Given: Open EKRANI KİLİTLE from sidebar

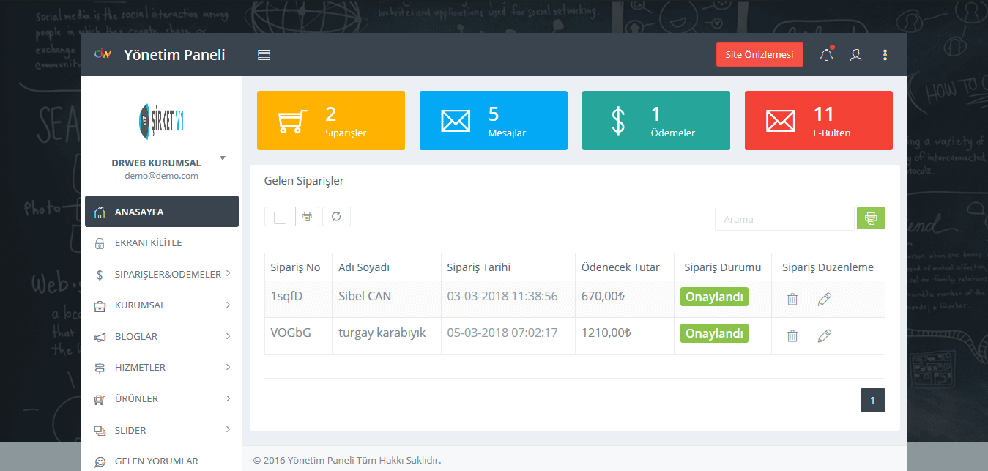Looking at the screenshot, I should (148, 243).
